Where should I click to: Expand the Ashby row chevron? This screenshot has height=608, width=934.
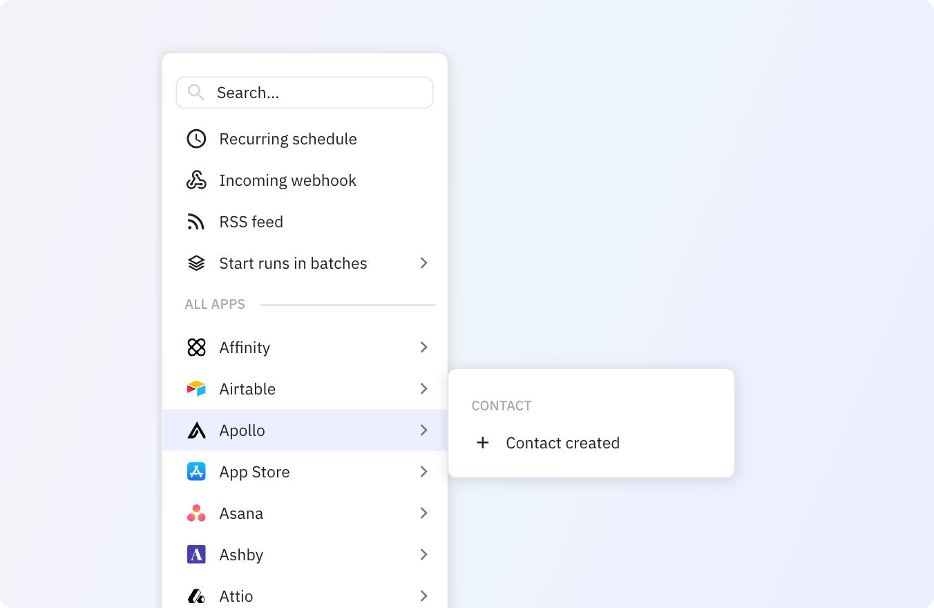[x=424, y=555]
